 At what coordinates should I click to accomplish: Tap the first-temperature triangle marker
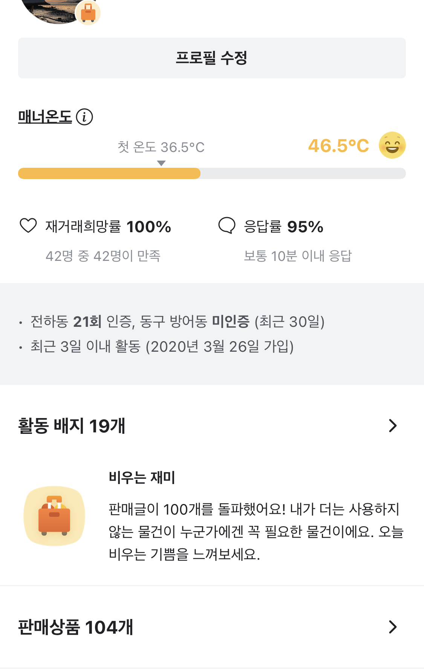click(161, 163)
